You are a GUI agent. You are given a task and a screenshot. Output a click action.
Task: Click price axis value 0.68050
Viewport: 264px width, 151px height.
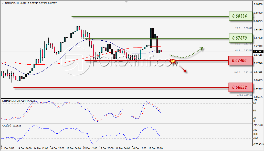tap(258, 29)
